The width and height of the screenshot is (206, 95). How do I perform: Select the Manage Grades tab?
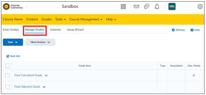35,29
